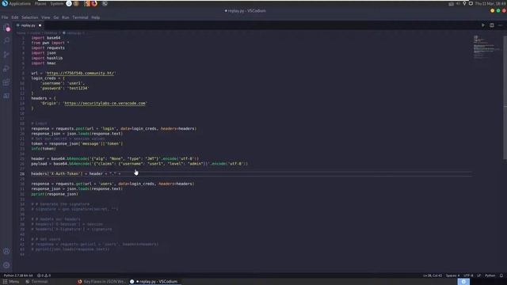
Task: Open the Places menu in the top panel
Action: tap(40, 3)
